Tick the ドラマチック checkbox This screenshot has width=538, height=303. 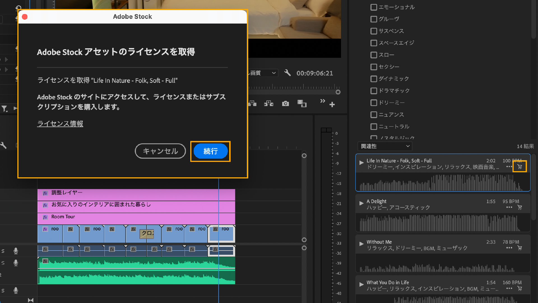[374, 91]
